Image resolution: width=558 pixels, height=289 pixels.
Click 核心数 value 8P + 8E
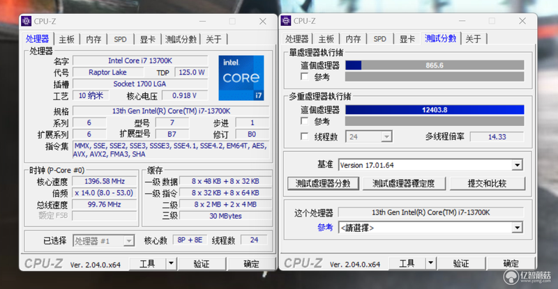[x=190, y=240]
